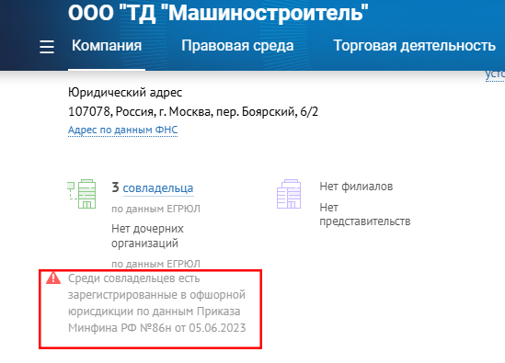Click the Нет дочерних организаций text

pos(147,236)
